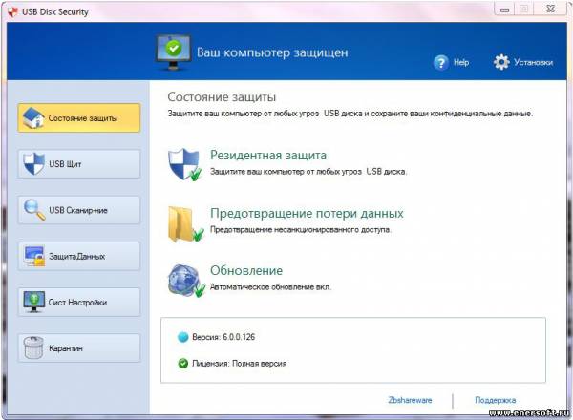Follow the Zbshareware link

pos(410,400)
